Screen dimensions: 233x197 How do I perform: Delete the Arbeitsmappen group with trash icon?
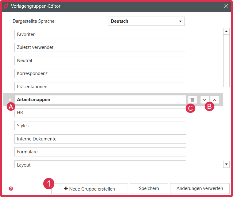click(x=192, y=100)
